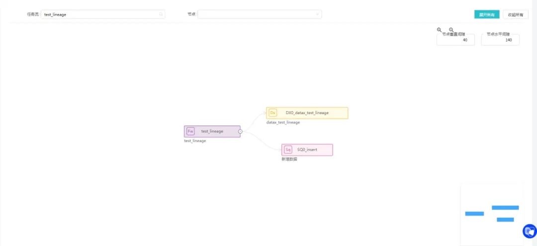This screenshot has height=246, width=537.
Task: Focus the 节点水平间隙 input showing 140
Action: click(500, 40)
